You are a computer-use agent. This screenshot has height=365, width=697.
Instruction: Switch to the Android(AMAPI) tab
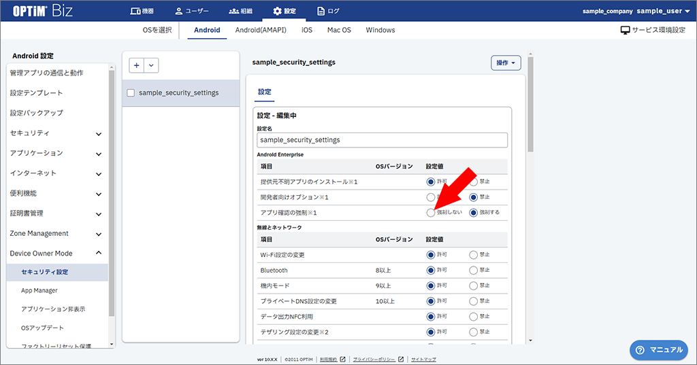pos(261,30)
